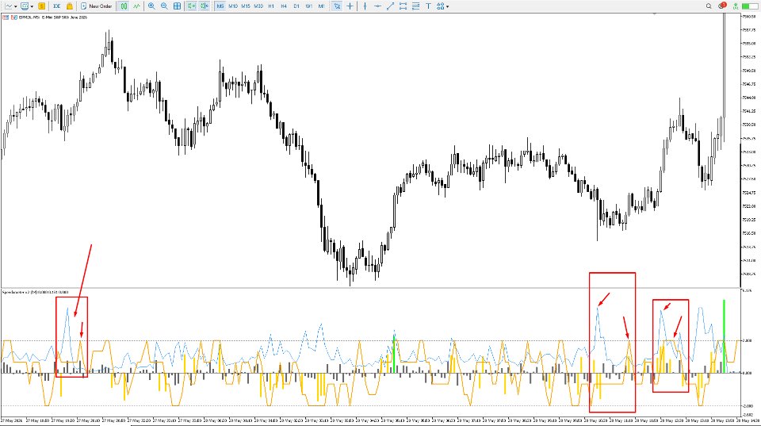Open the Market shopping bag icon
This screenshot has width=761, height=426.
(70, 6)
